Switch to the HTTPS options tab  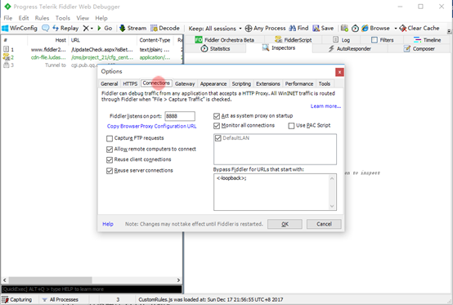130,83
